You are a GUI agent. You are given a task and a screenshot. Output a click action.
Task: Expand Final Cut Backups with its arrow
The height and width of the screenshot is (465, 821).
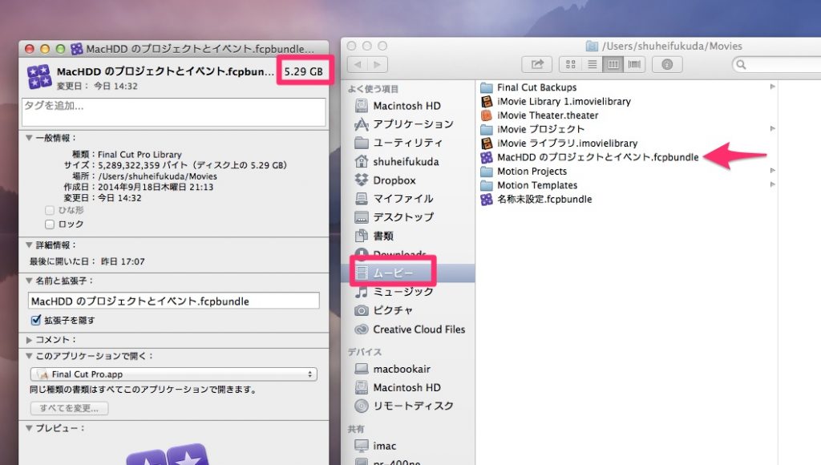772,87
